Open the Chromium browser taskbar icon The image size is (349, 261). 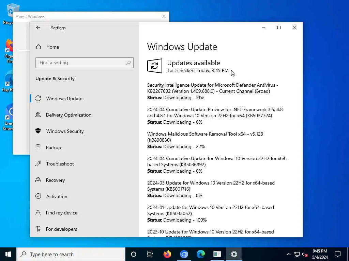point(184,254)
